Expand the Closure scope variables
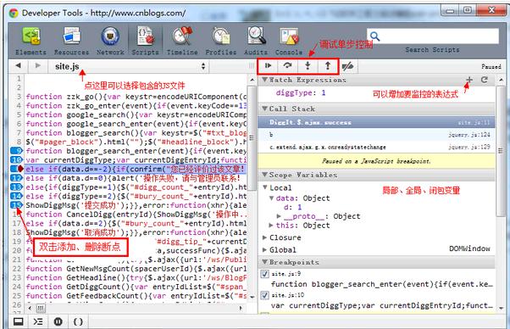Screen dimensions: 510x329 click(x=265, y=237)
